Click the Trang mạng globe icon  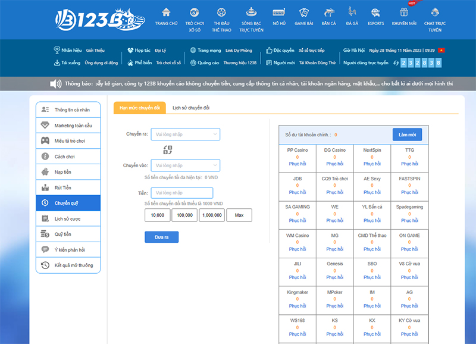[x=193, y=50]
